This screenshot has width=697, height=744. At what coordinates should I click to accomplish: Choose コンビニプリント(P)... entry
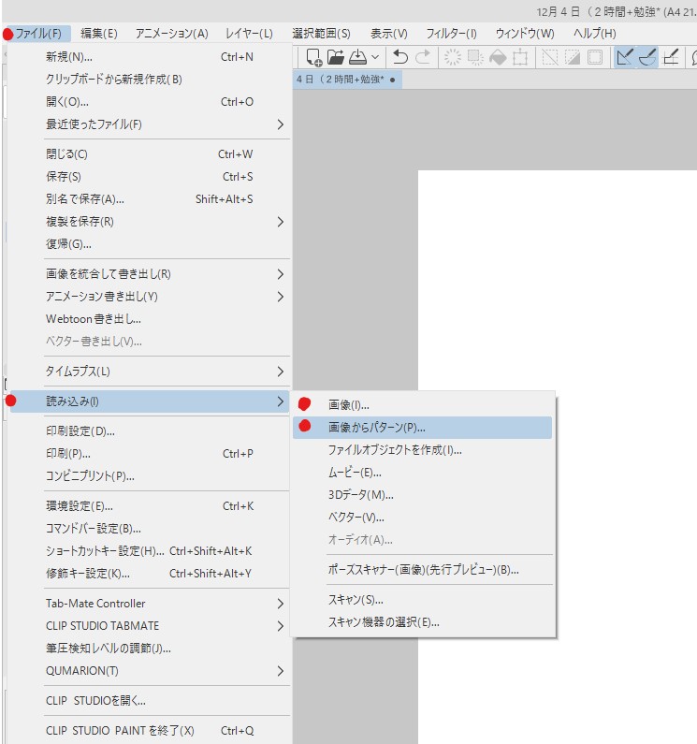pyautogui.click(x=150, y=476)
